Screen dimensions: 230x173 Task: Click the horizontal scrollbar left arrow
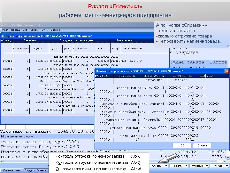click(x=2, y=161)
